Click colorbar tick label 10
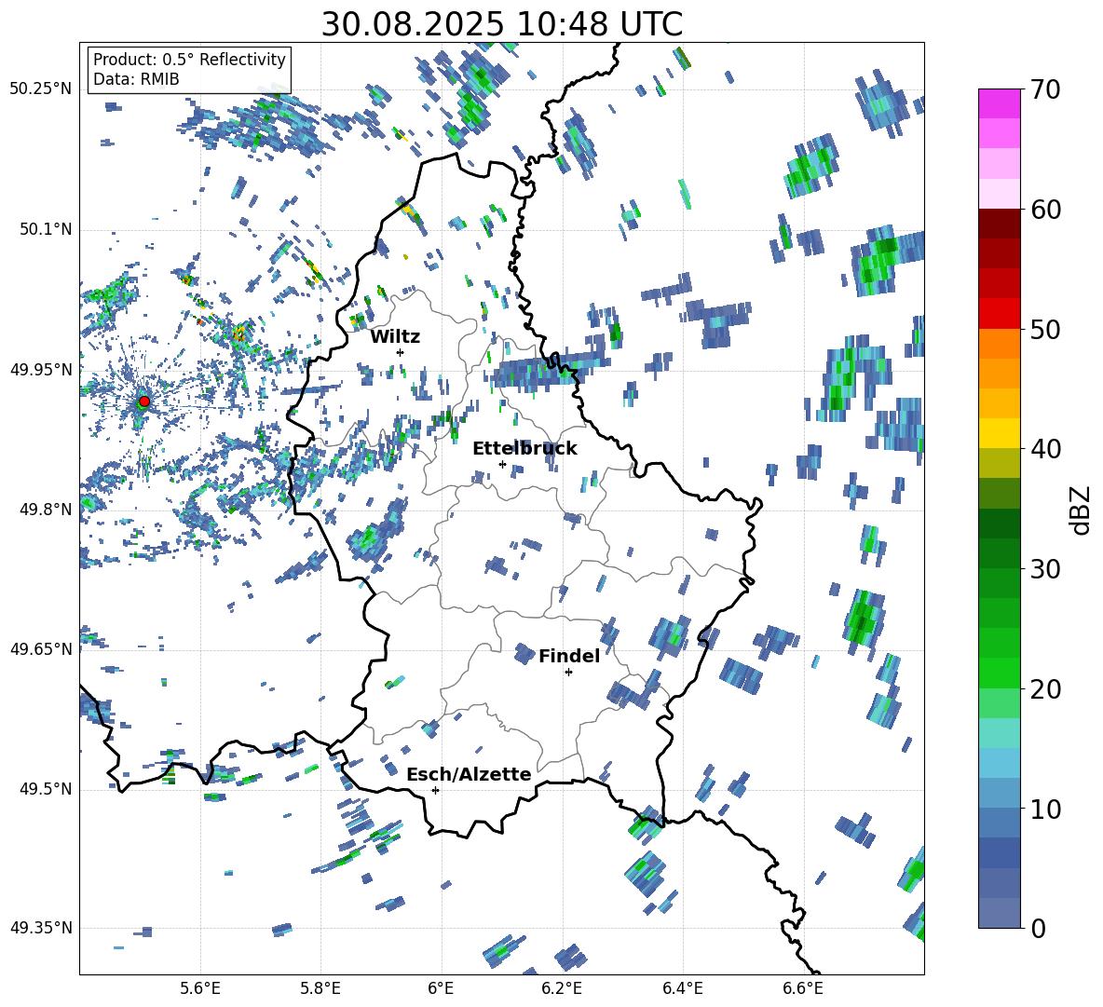Image resolution: width=1103 pixels, height=1007 pixels. click(1045, 809)
